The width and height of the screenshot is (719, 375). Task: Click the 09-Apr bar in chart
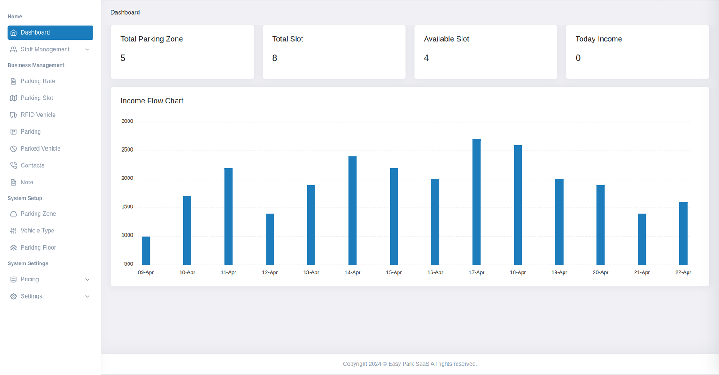[x=146, y=250]
